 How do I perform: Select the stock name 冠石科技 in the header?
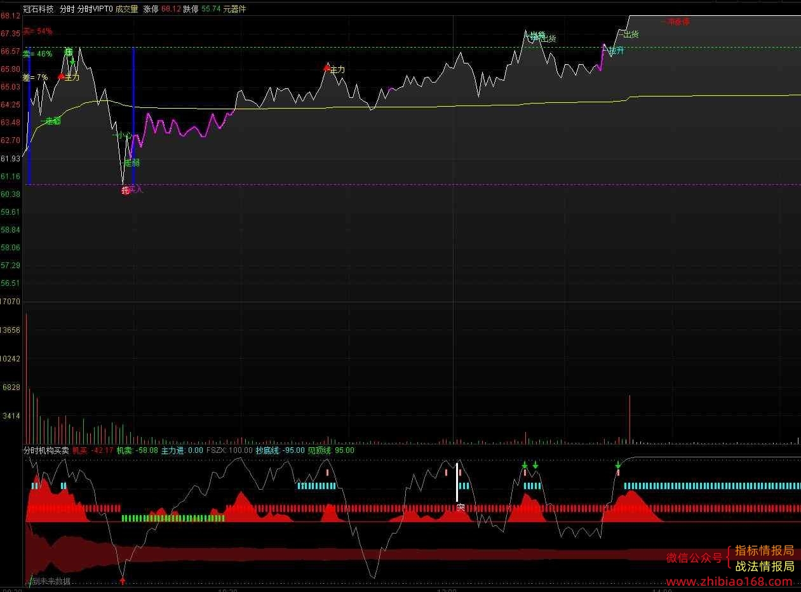click(38, 9)
